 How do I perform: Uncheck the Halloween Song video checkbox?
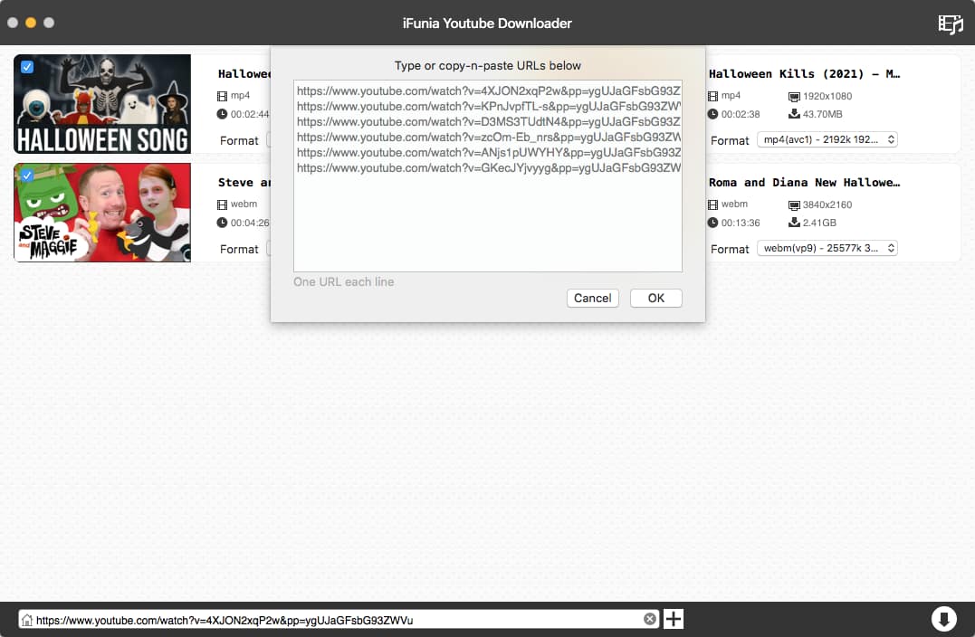click(x=27, y=67)
